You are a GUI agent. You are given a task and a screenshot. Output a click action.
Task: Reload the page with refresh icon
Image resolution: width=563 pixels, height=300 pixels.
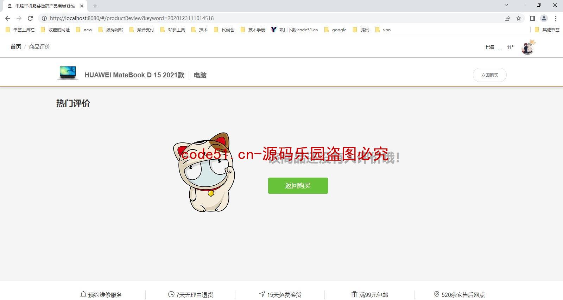pos(30,18)
